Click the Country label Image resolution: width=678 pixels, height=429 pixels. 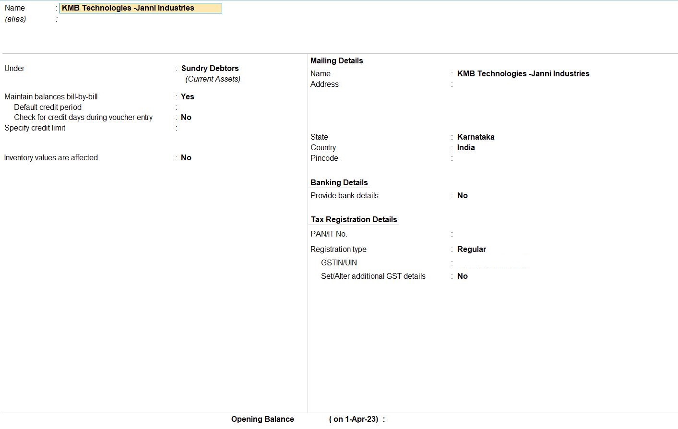click(323, 147)
